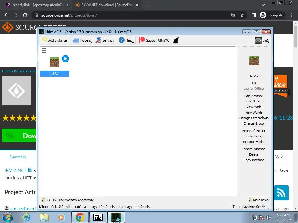Click the tracking protection eye icon
This screenshot has width=298, height=223.
233,15
